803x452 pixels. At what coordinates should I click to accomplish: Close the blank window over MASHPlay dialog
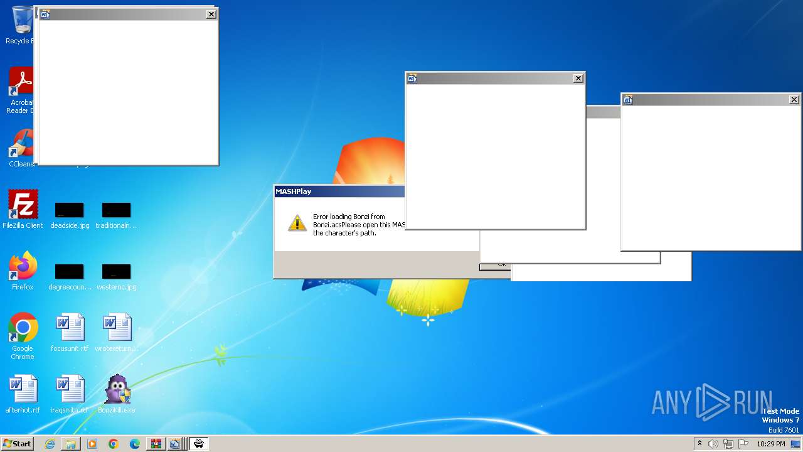tap(578, 78)
